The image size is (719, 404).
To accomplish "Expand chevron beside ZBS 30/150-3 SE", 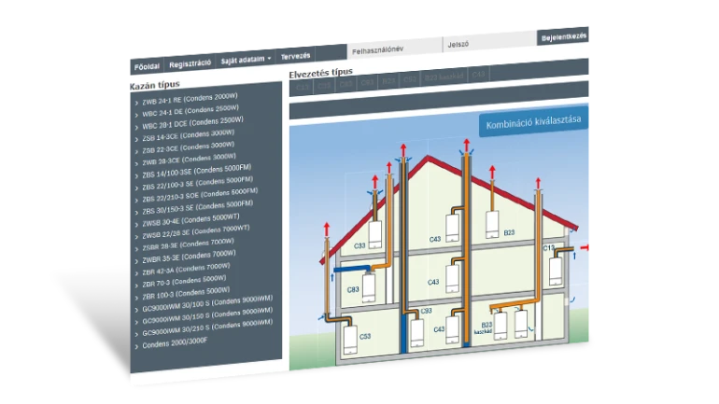I will (136, 213).
